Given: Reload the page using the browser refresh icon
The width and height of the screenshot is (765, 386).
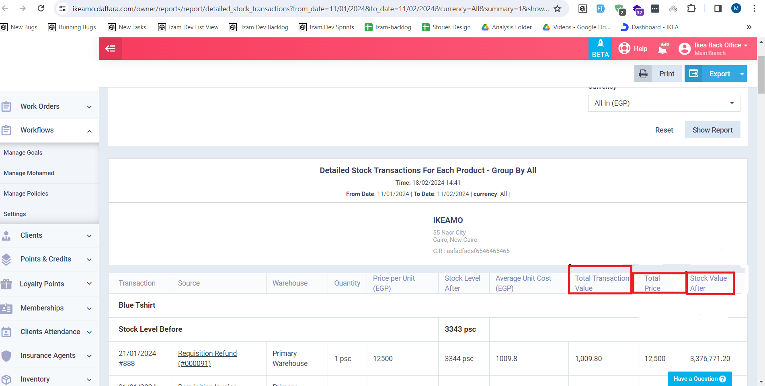Looking at the screenshot, I should [41, 8].
